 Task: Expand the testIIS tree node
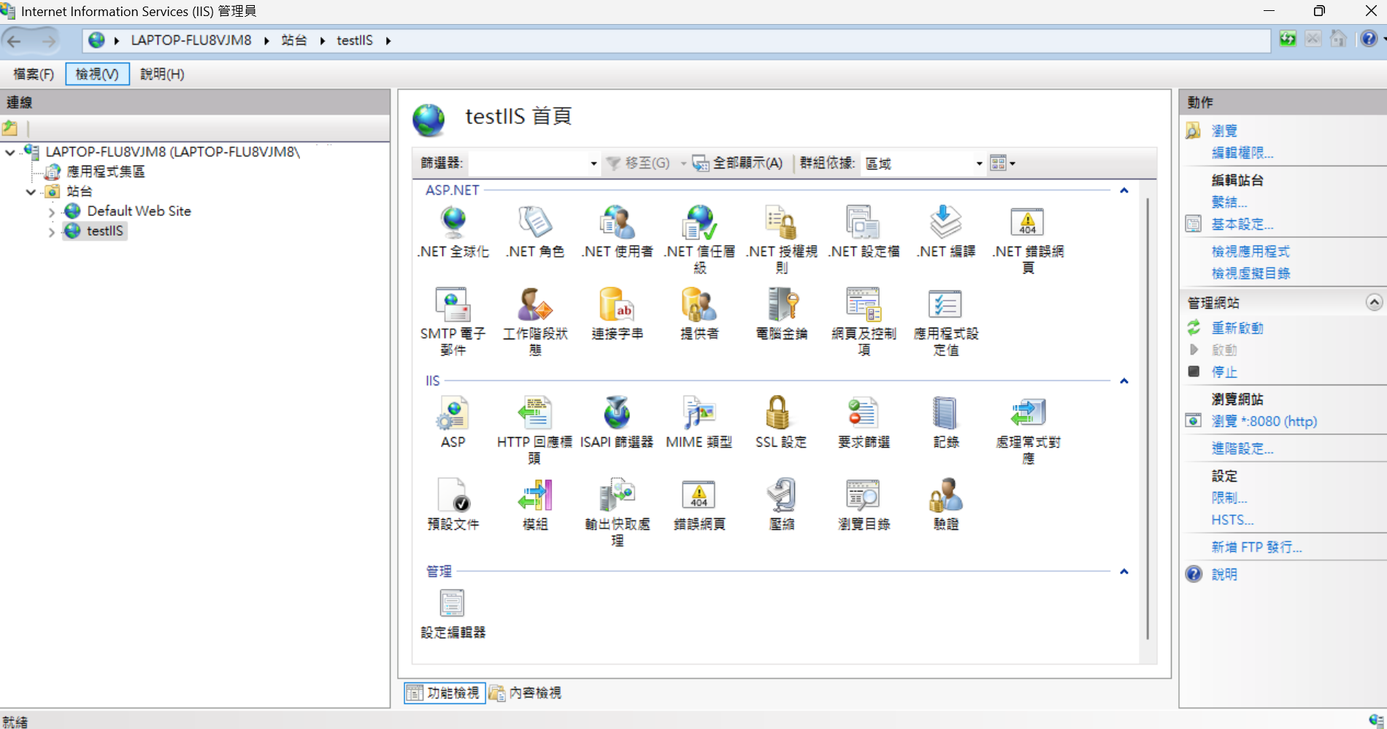click(51, 232)
